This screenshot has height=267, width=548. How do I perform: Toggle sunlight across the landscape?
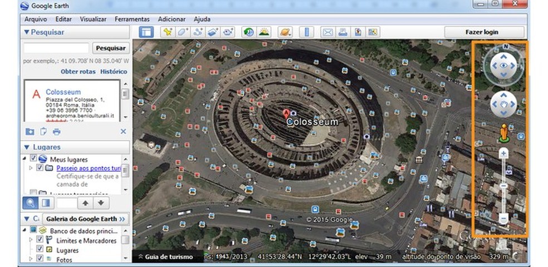[x=264, y=32]
